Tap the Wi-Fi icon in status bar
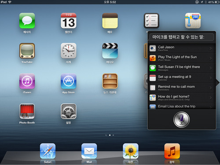Viewport: 220px width, 165px height. pos(10,2)
